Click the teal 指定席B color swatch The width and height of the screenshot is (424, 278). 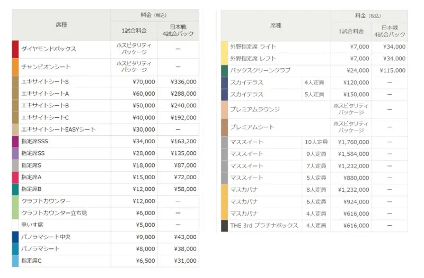(15, 189)
